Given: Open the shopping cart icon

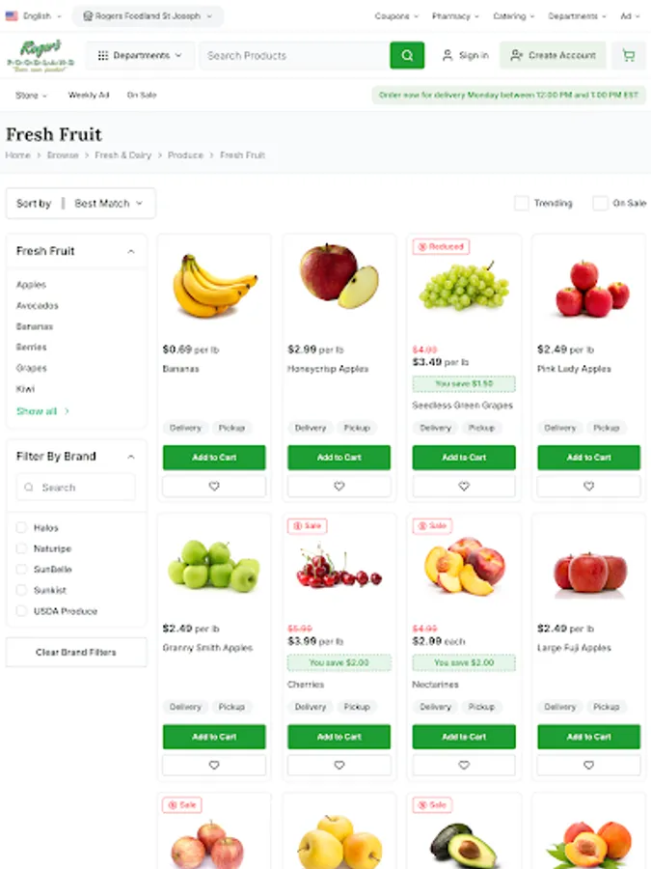Looking at the screenshot, I should [x=628, y=55].
